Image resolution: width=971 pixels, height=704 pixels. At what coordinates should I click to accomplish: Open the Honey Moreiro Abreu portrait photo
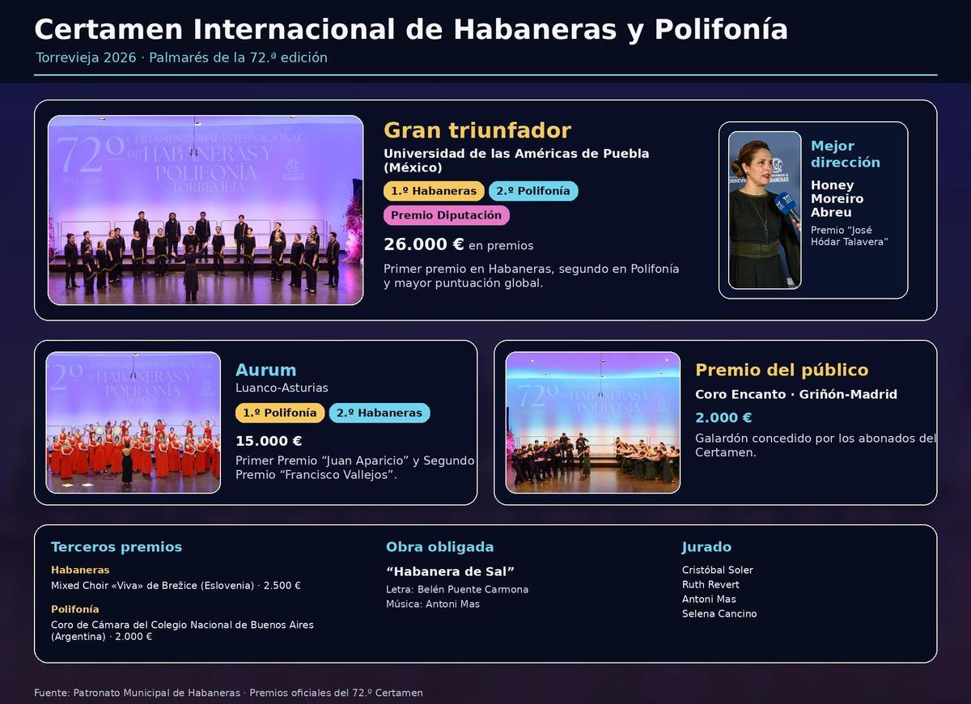click(x=765, y=210)
